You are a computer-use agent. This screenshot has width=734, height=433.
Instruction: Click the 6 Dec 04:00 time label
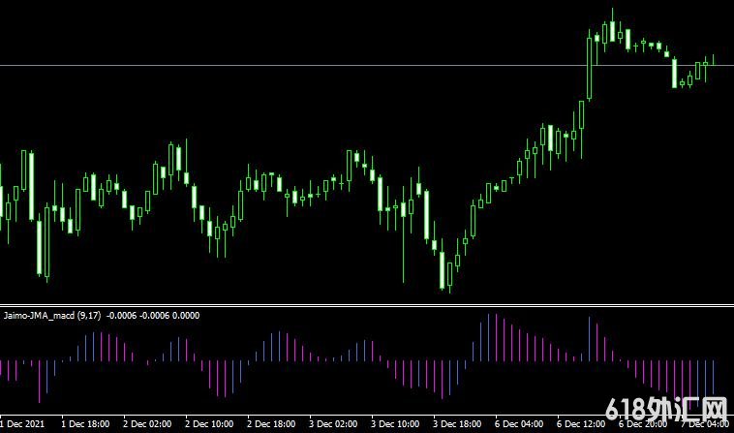[x=519, y=424]
